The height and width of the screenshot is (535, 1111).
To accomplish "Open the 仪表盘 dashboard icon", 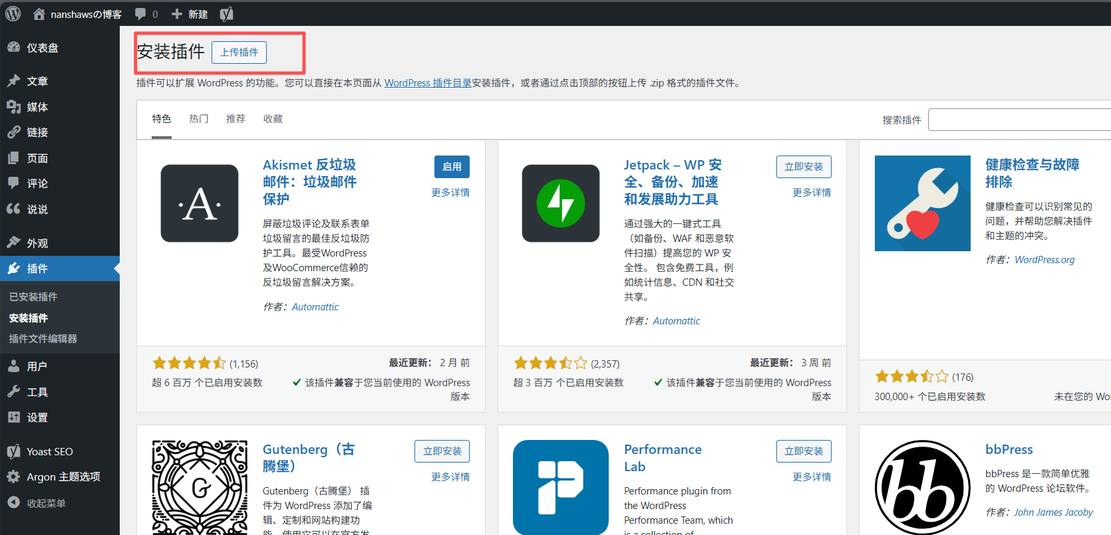I will pyautogui.click(x=13, y=47).
